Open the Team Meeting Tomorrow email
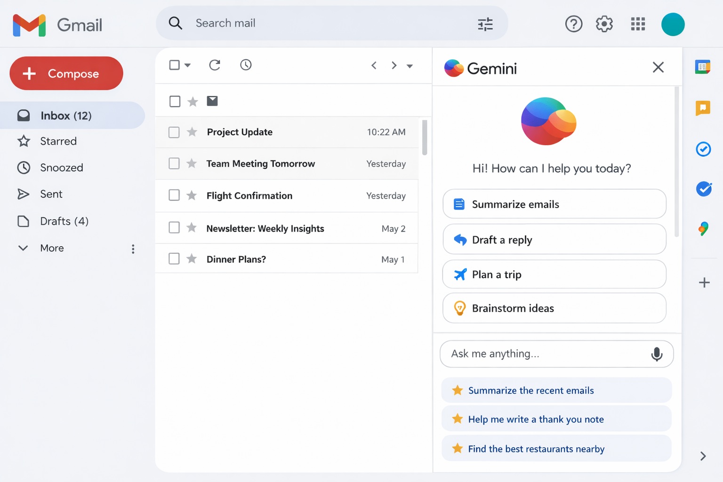 (287, 164)
